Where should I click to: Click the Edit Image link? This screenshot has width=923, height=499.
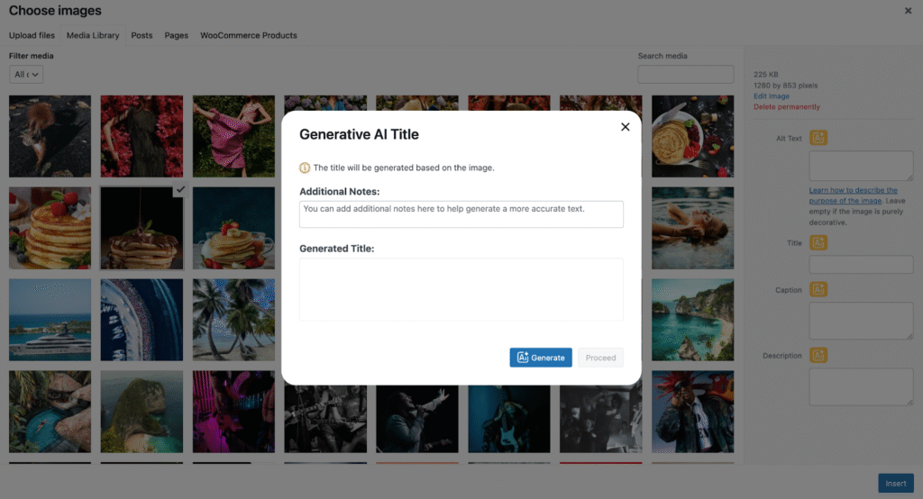pos(771,96)
